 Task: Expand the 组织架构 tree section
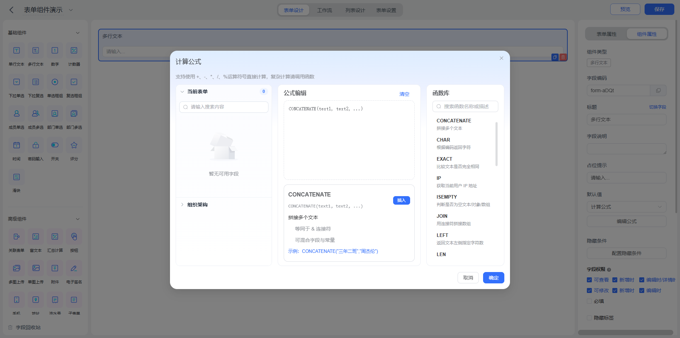click(x=182, y=205)
